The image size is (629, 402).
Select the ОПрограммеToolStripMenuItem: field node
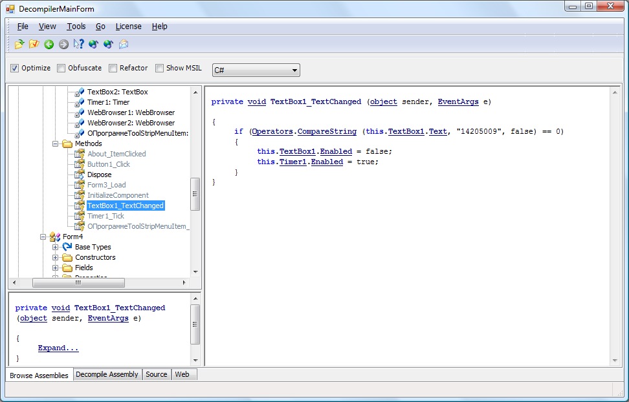coord(138,134)
